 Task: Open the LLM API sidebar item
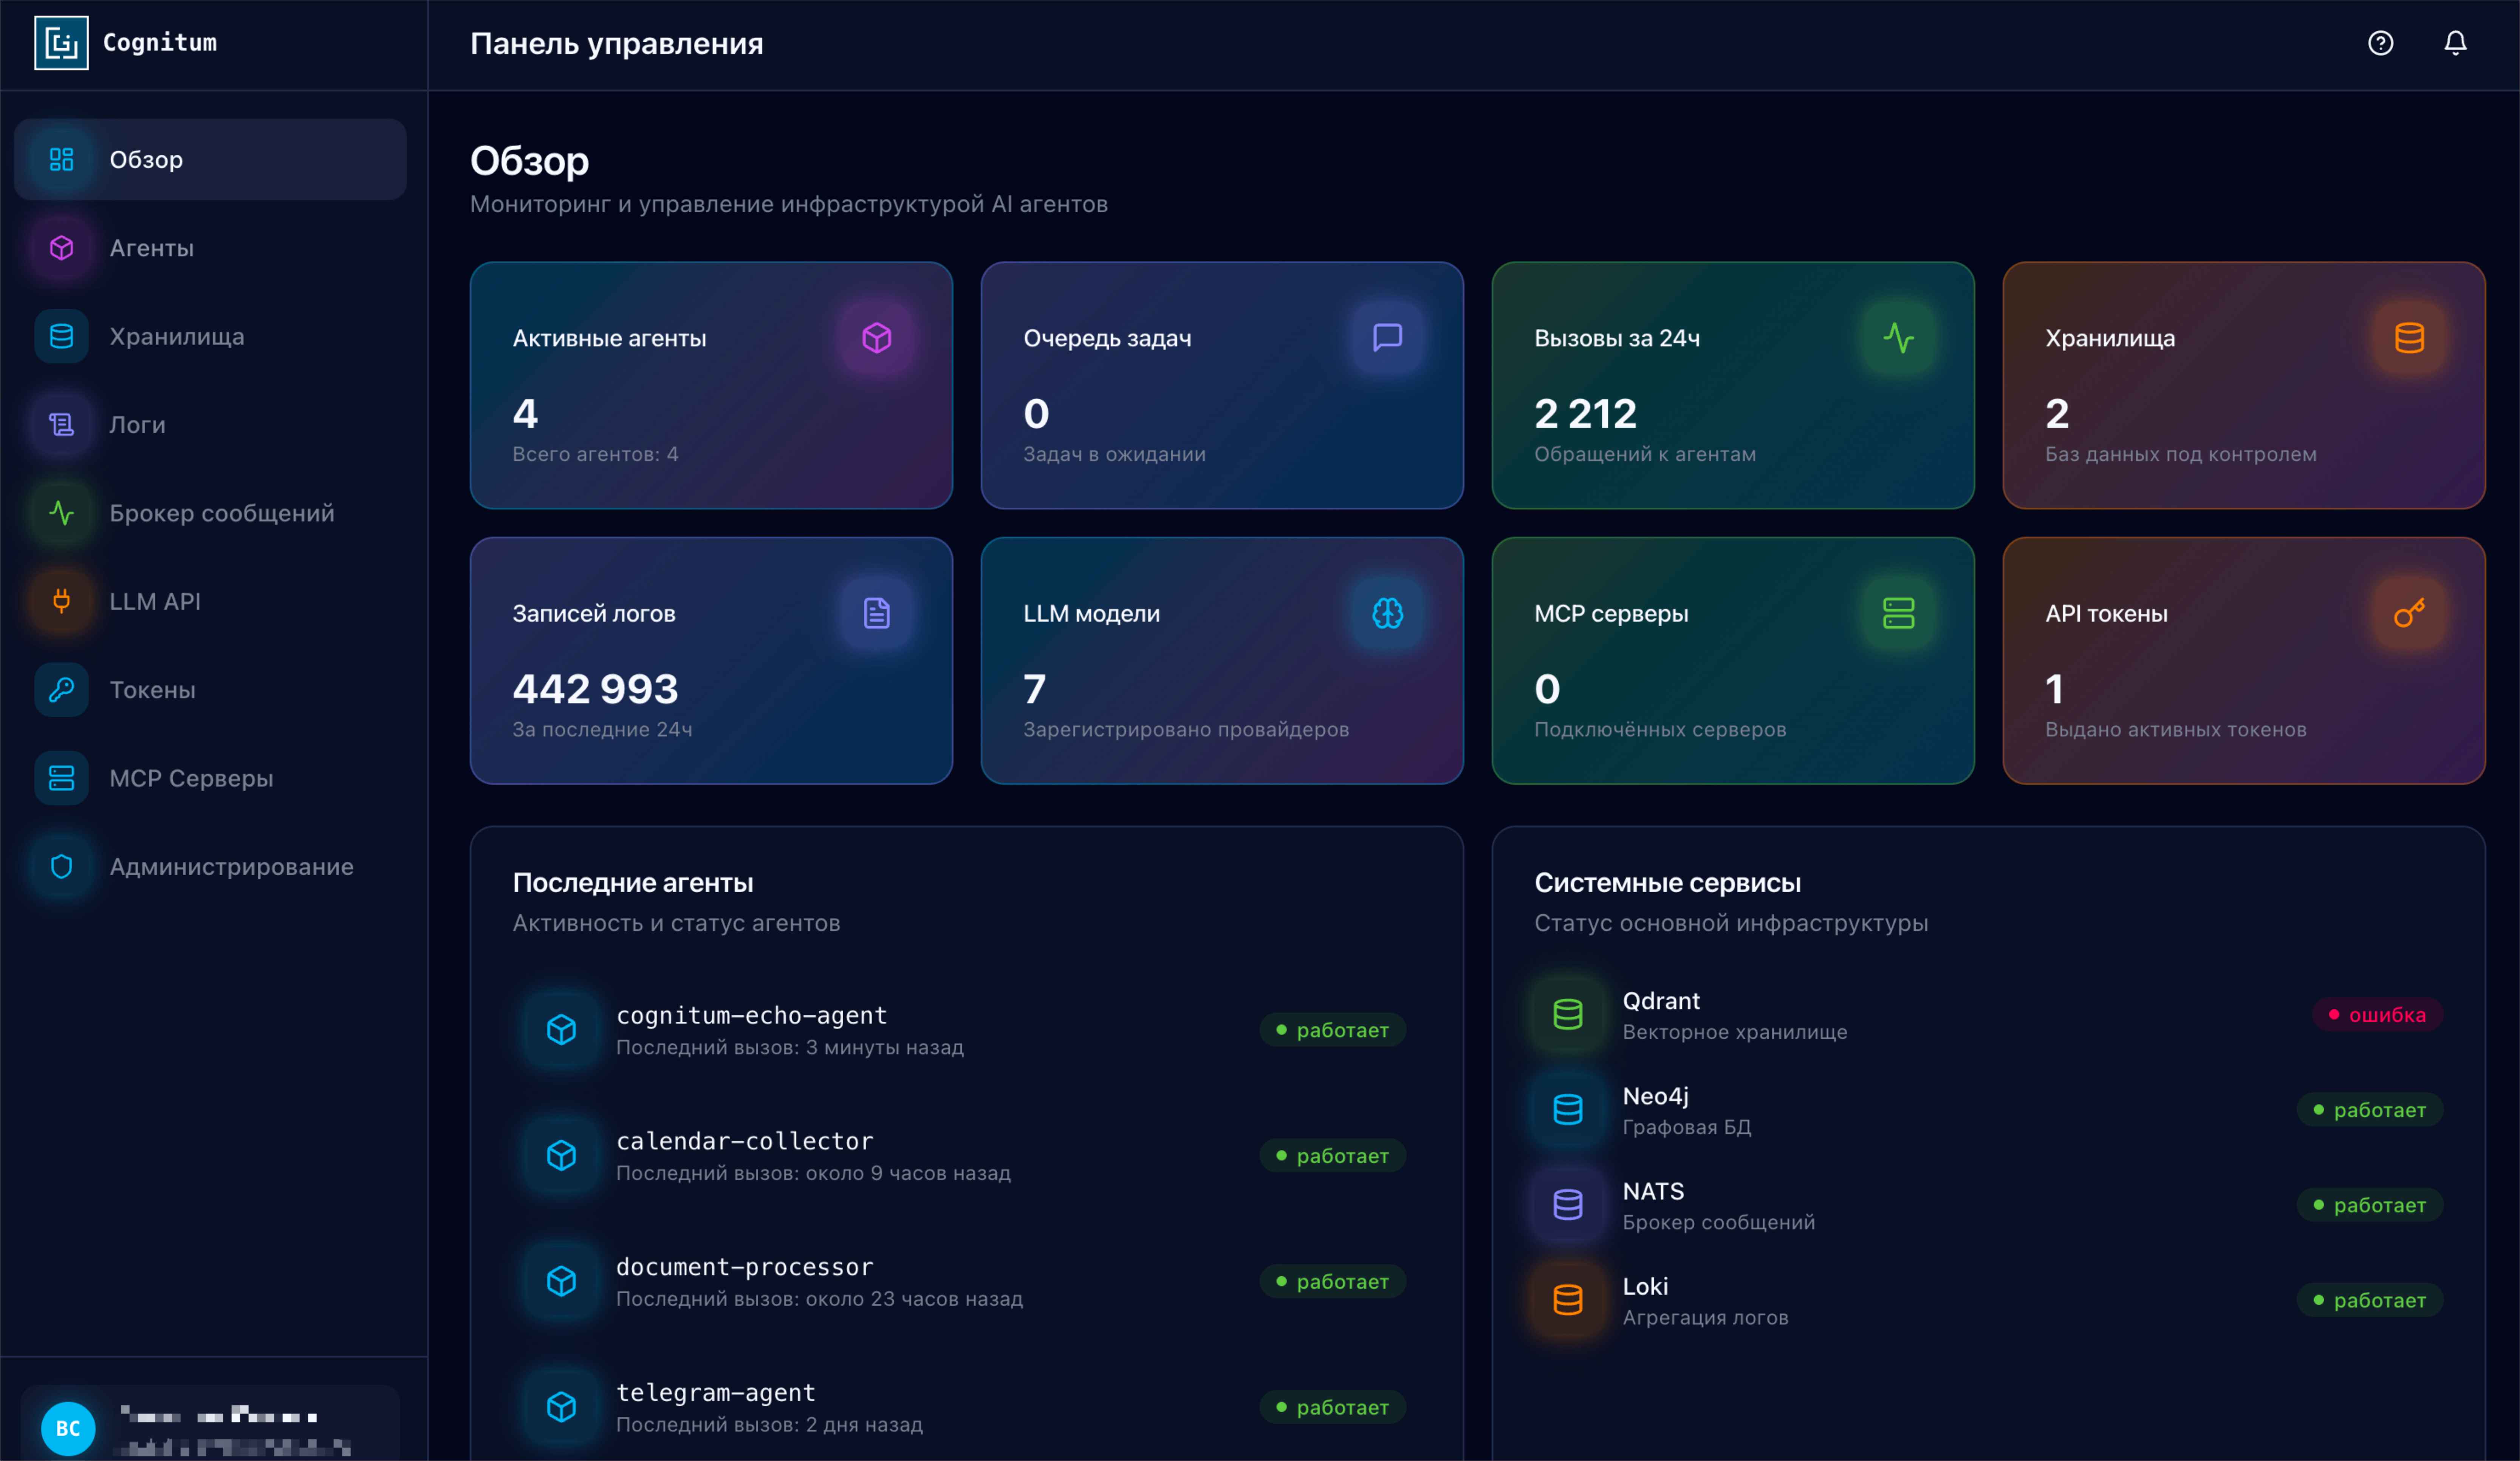[x=155, y=602]
